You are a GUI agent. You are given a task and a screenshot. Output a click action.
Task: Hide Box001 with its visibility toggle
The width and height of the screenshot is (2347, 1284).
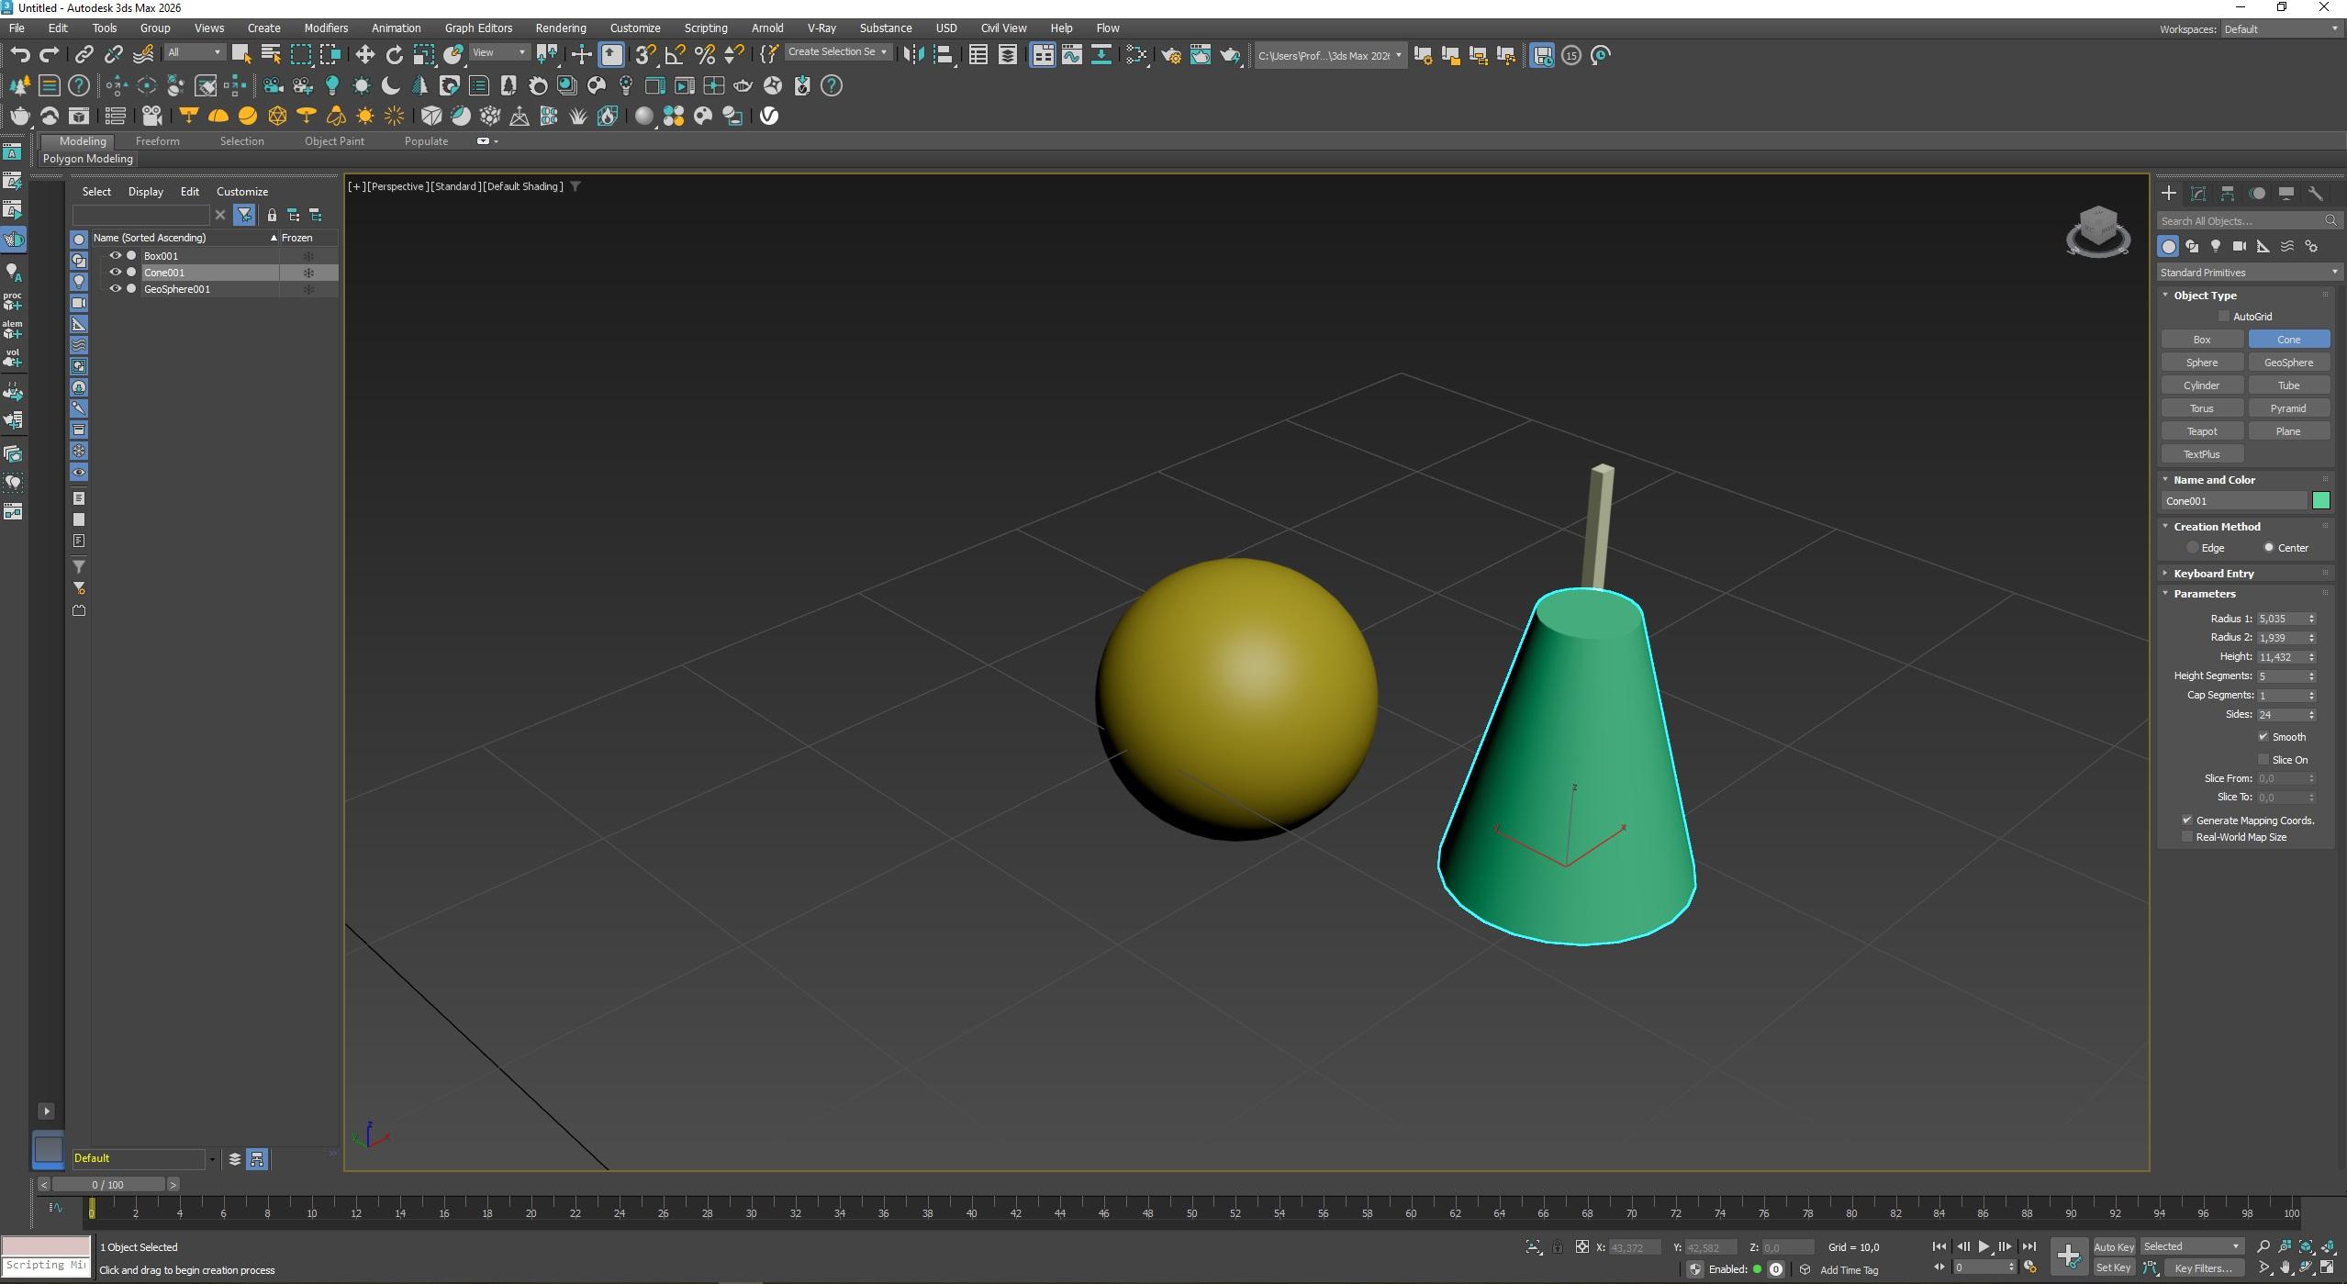point(116,255)
